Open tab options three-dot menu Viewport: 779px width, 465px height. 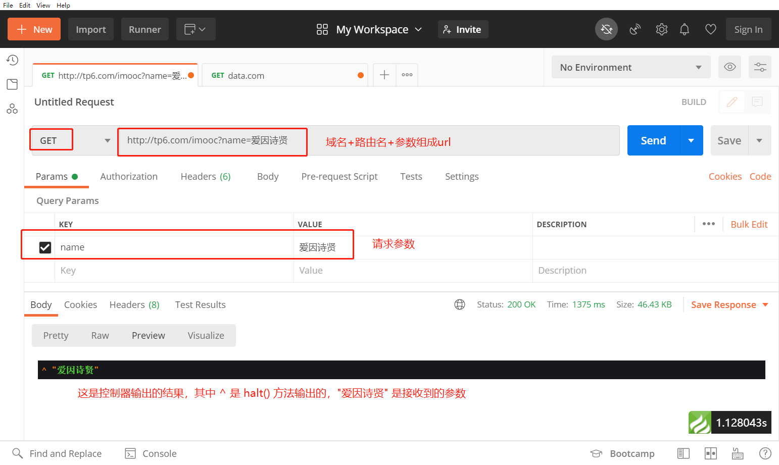pos(407,75)
